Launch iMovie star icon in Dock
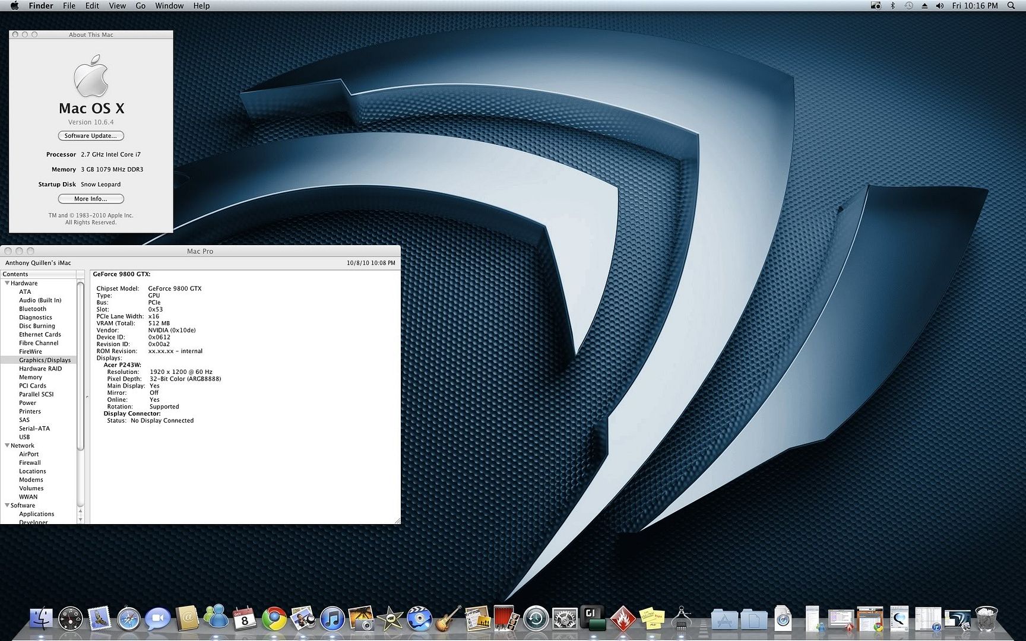The image size is (1026, 641). (x=390, y=619)
